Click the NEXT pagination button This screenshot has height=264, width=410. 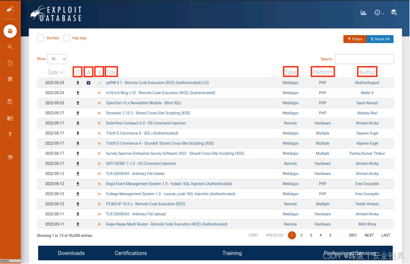(369, 235)
